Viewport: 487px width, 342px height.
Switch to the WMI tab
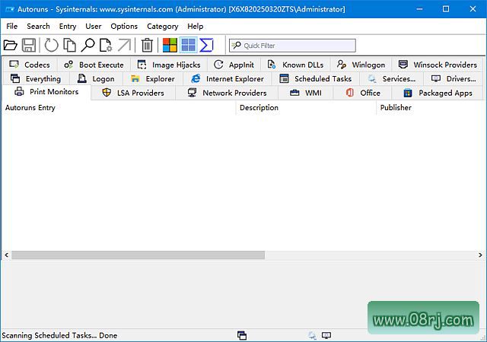(306, 93)
